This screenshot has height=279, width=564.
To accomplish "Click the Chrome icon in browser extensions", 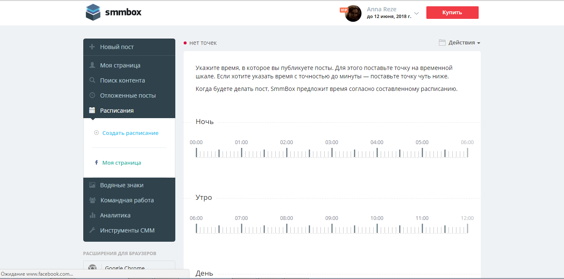I will [92, 268].
